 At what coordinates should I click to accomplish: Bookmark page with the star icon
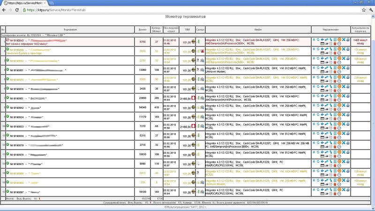pyautogui.click(x=364, y=10)
